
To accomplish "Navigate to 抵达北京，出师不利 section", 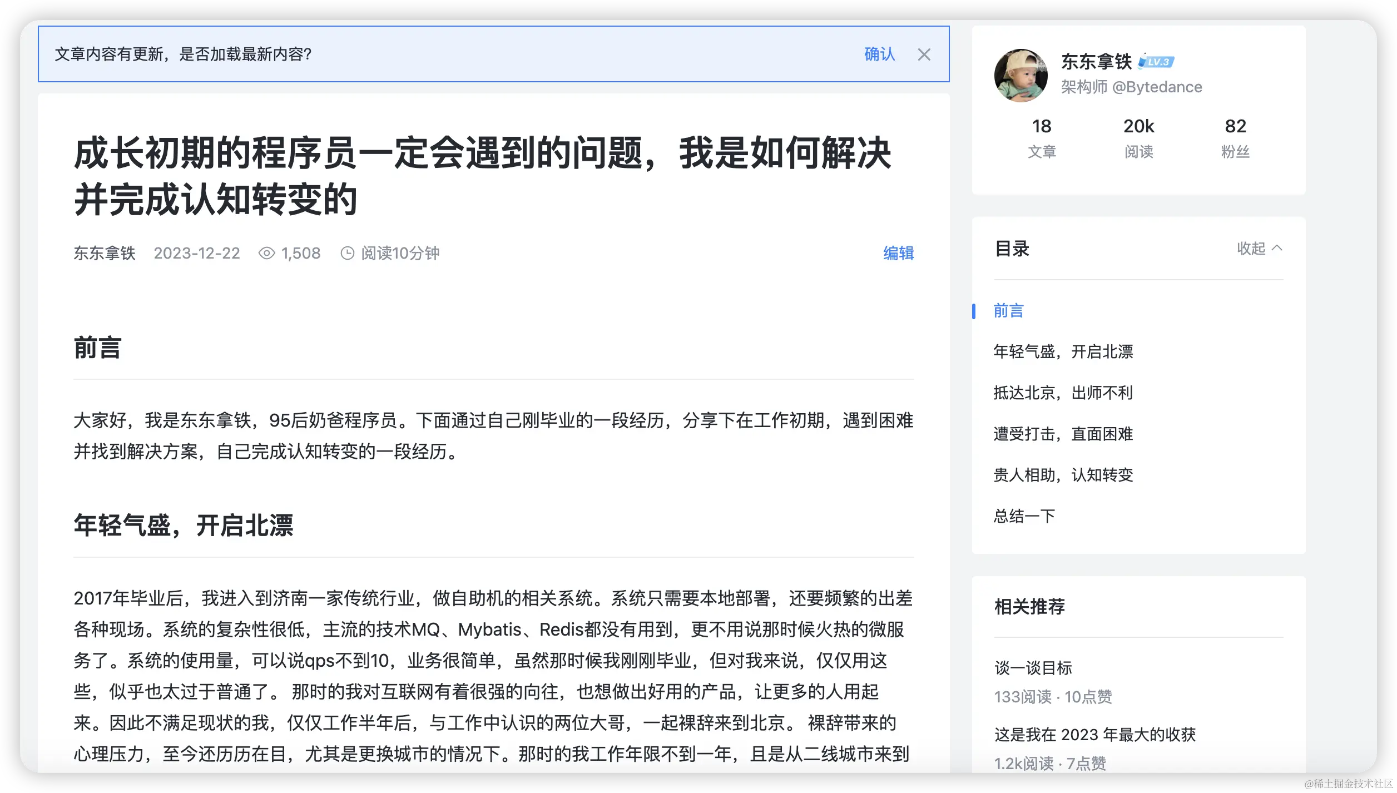I will tap(1063, 393).
